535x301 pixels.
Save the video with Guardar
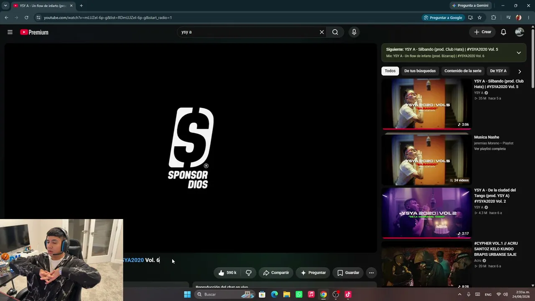[x=348, y=273]
